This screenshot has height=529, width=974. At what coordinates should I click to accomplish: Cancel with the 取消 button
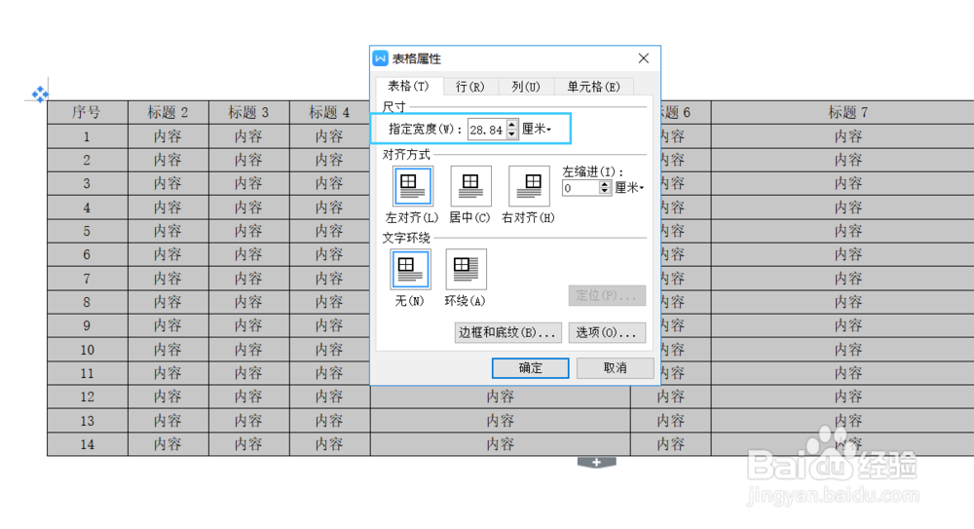click(x=615, y=368)
